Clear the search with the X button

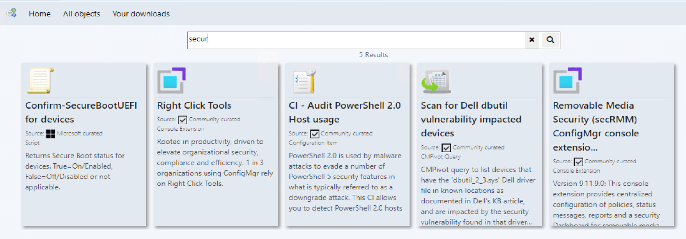[x=532, y=40]
